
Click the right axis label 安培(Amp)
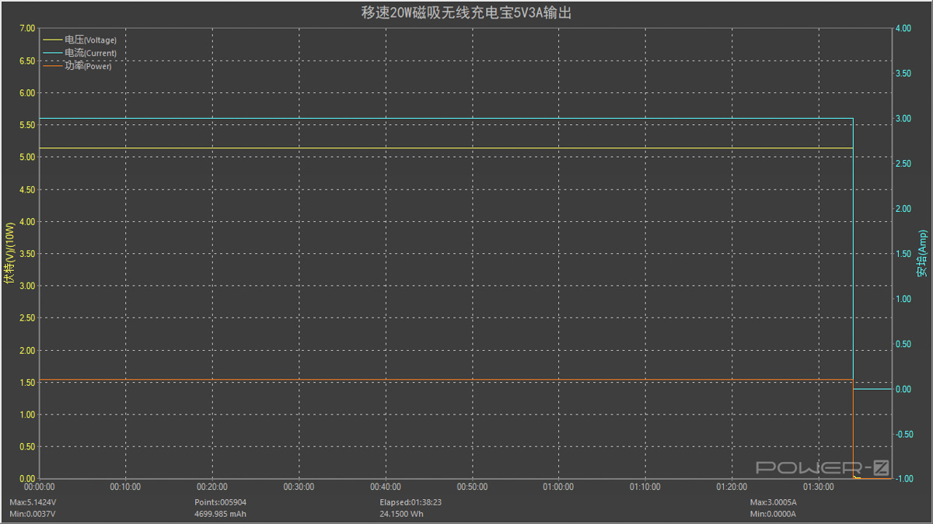[922, 254]
